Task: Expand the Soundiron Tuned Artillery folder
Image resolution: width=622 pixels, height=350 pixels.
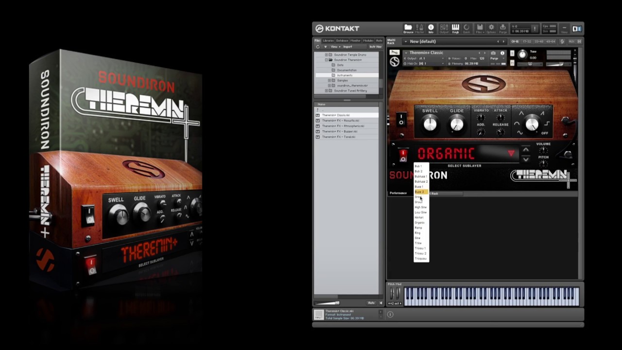Action: (327, 90)
